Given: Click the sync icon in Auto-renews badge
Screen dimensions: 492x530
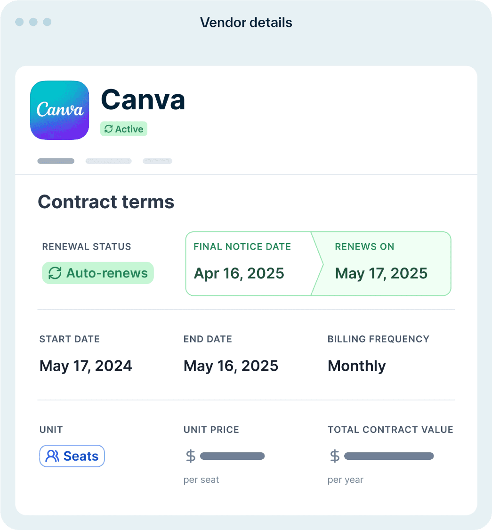Looking at the screenshot, I should click(x=55, y=273).
